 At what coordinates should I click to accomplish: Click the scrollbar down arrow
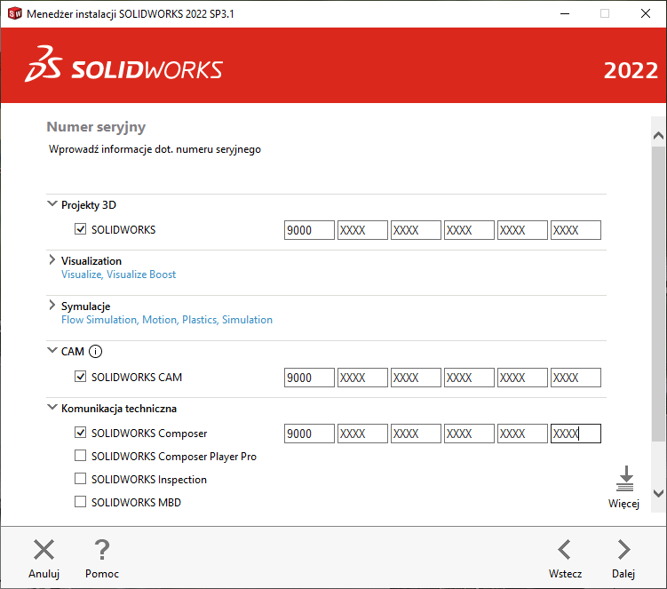pyautogui.click(x=658, y=494)
